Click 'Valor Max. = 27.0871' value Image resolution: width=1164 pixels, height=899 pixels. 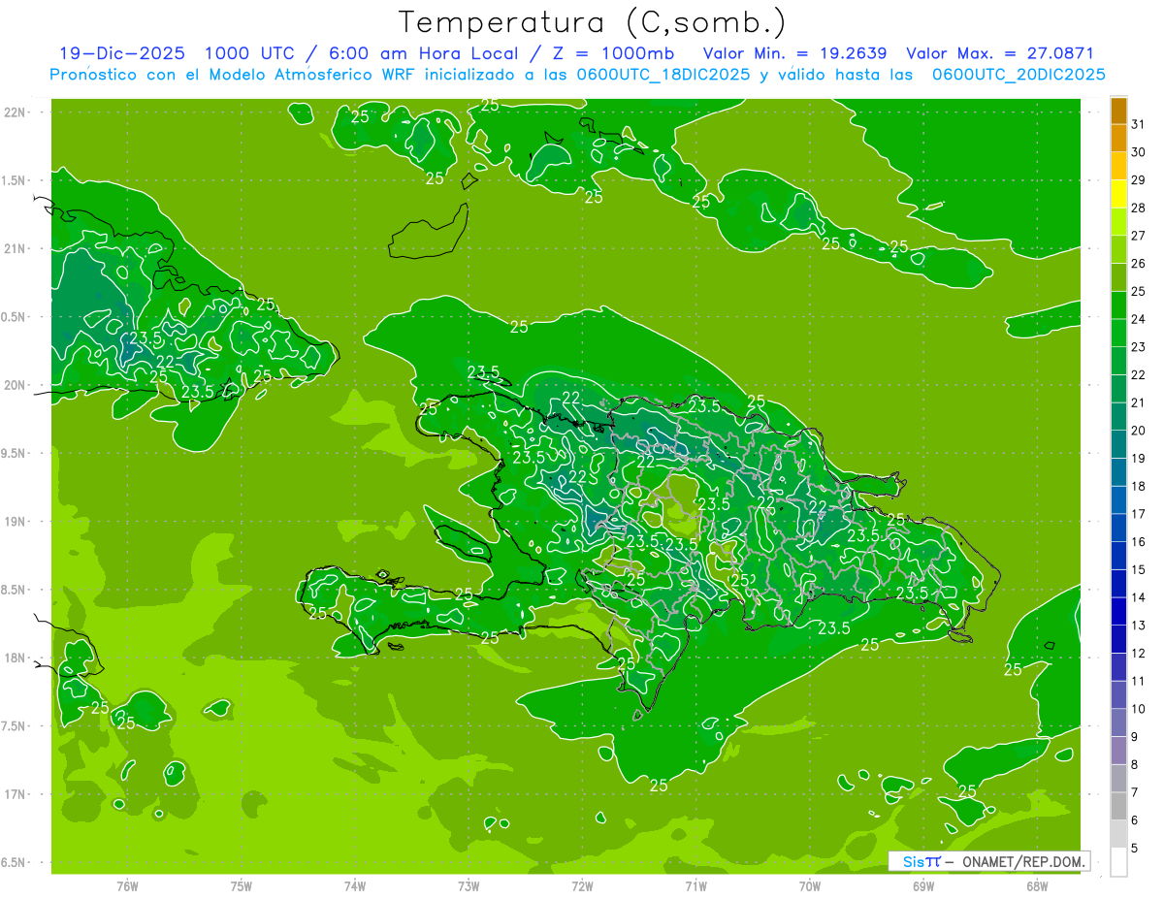click(x=1000, y=53)
